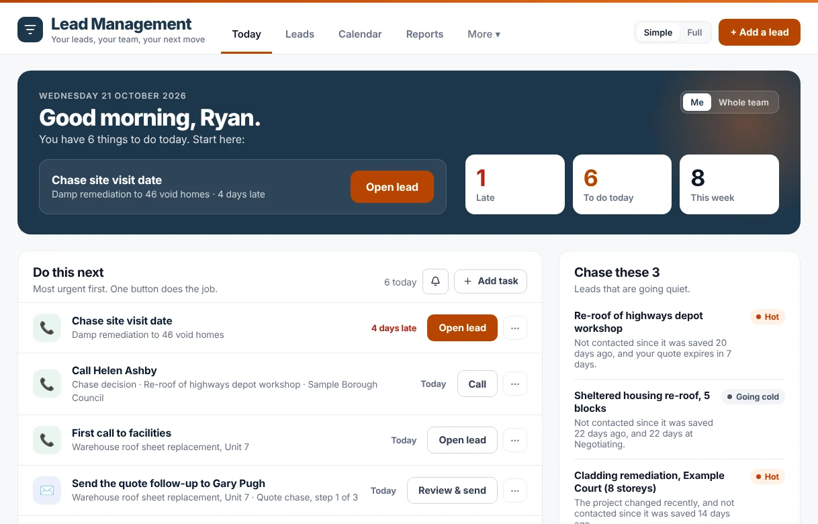Click phone icon beside Chase site visit date
The width and height of the screenshot is (818, 524).
click(47, 328)
